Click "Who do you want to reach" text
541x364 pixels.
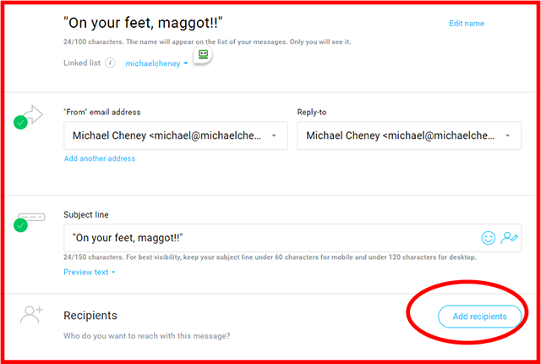coord(146,336)
